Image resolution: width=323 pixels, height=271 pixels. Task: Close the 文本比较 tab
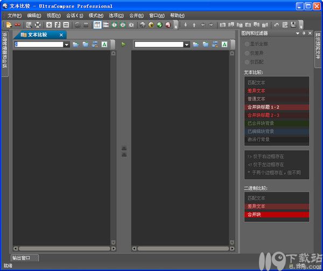(x=61, y=35)
